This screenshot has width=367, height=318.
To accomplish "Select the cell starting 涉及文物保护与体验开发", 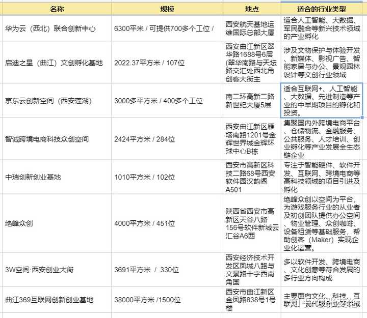I will point(321,63).
